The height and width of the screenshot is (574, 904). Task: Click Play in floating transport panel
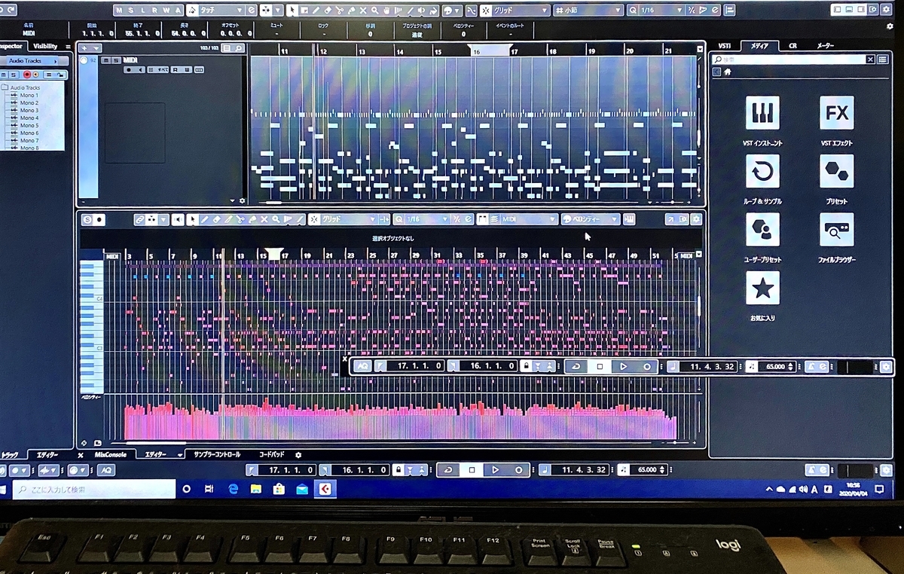623,367
